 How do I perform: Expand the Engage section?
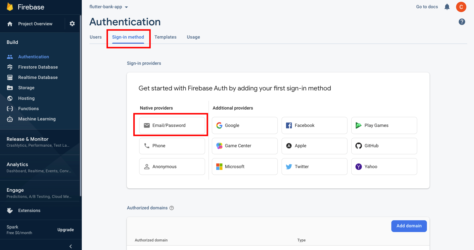[40, 193]
